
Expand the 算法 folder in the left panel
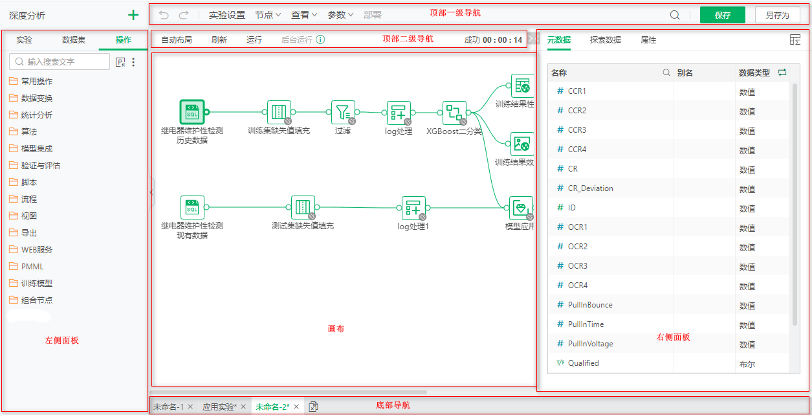(29, 131)
